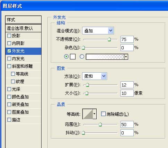Click the 大小 size slider handle
The width and height of the screenshot is (168, 148).
pyautogui.click(x=87, y=93)
